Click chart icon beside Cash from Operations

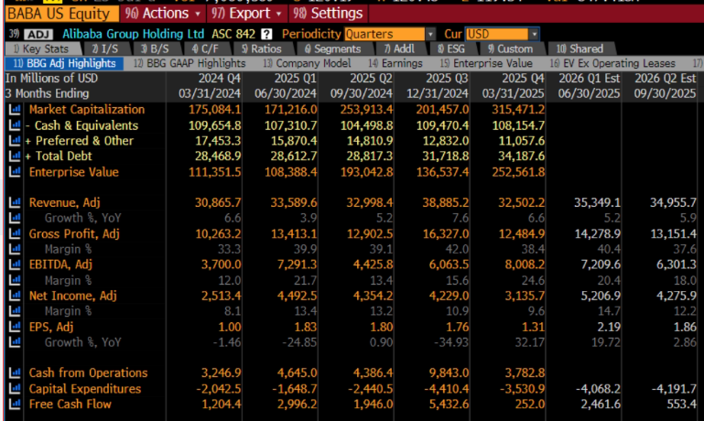tap(14, 373)
